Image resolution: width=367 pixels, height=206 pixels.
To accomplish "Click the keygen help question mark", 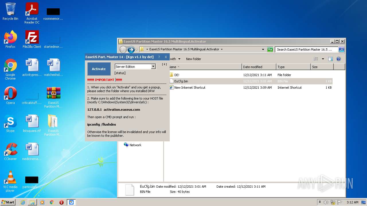I will pos(159,57).
